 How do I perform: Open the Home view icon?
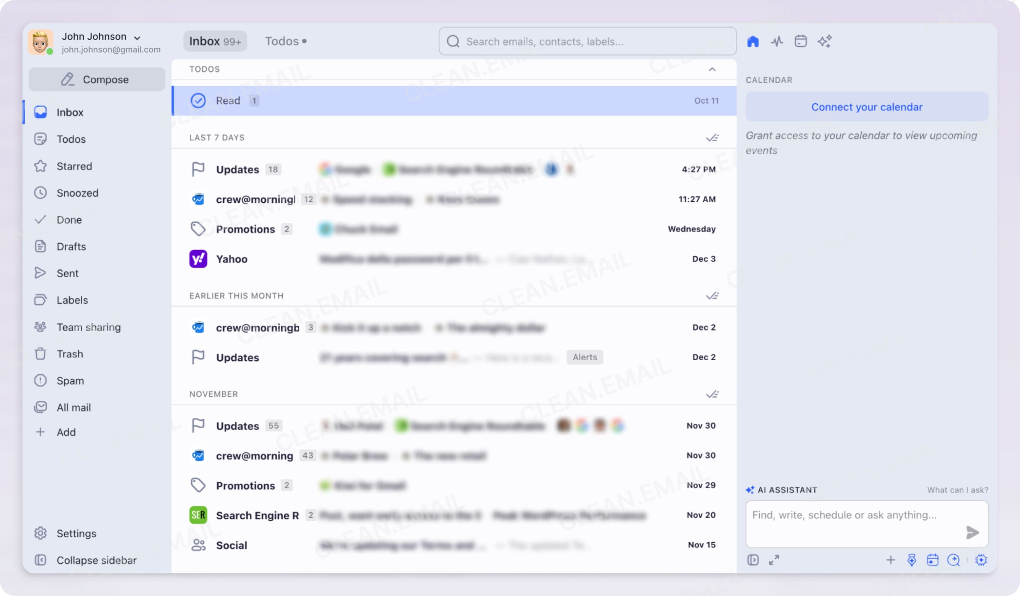click(754, 41)
